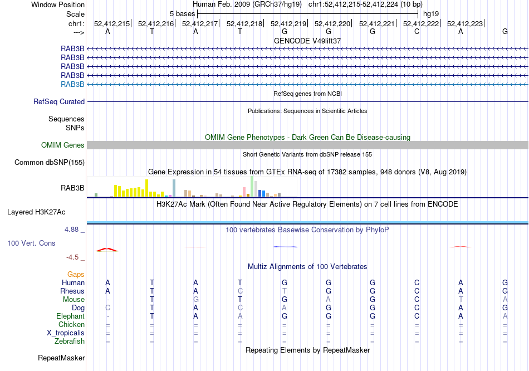Open Short Genetic Variants dbSNP 155 title
529x371 pixels.
tap(307, 155)
